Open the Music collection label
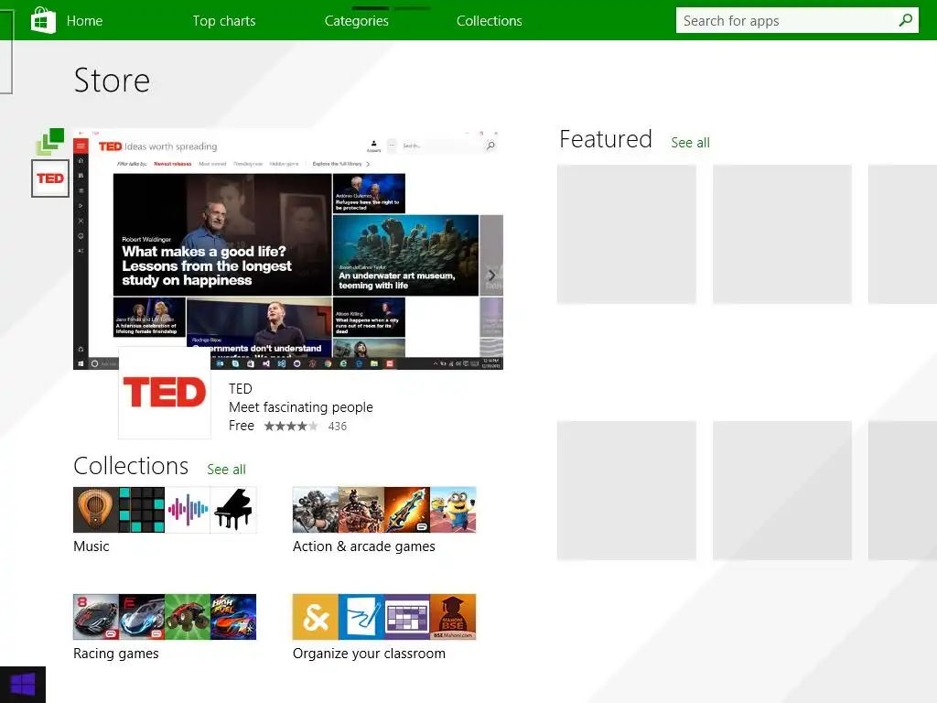This screenshot has width=937, height=703. click(x=92, y=546)
